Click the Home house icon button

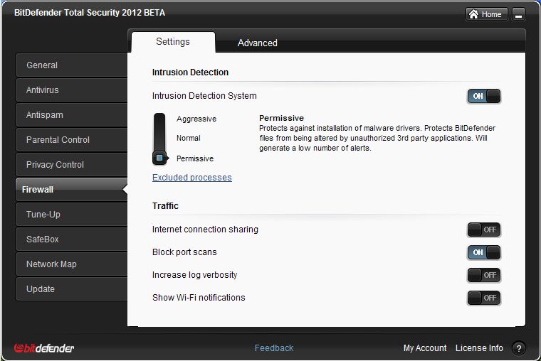(x=486, y=14)
